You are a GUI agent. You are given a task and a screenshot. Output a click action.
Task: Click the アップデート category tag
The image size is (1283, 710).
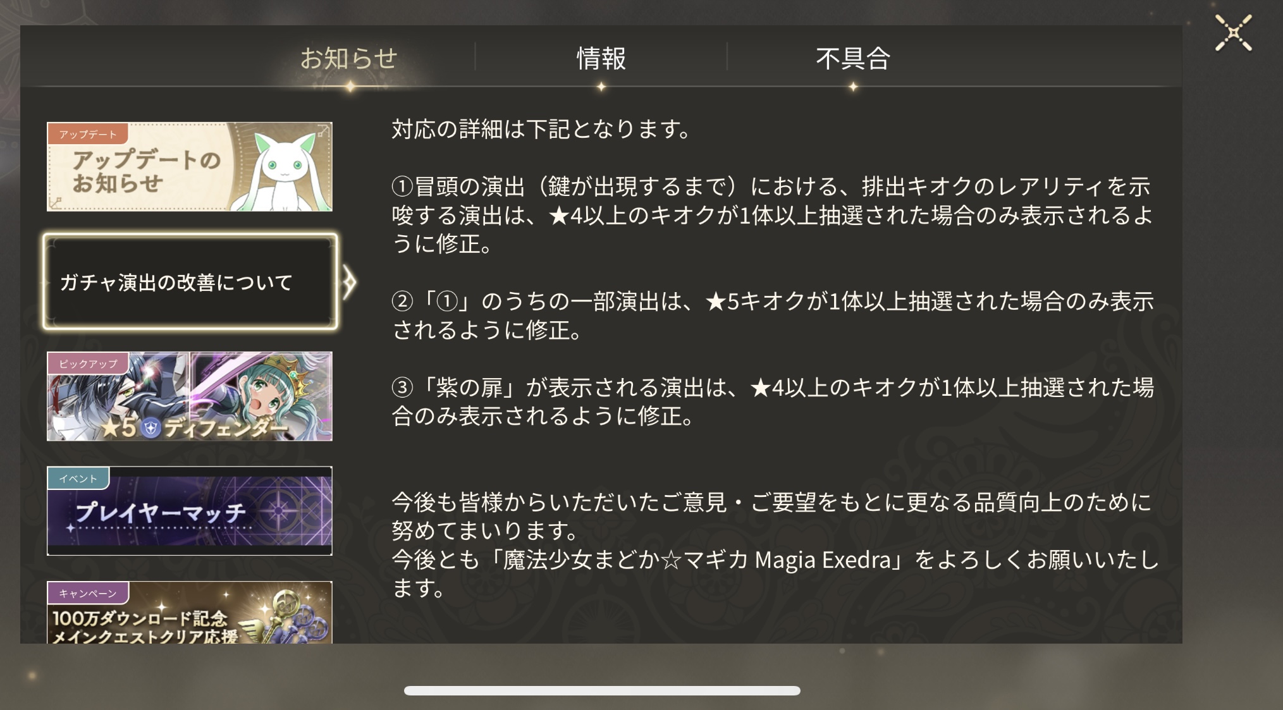pyautogui.click(x=87, y=134)
